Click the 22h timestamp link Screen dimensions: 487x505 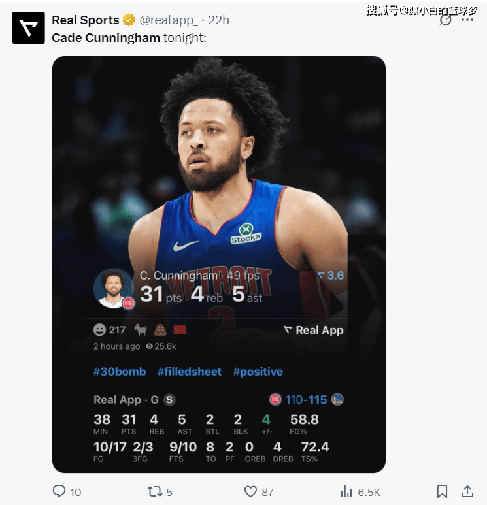click(218, 20)
